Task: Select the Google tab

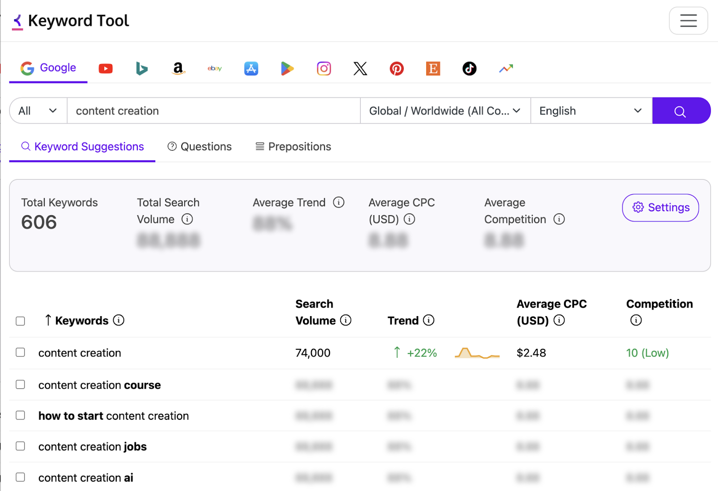Action: [x=48, y=68]
